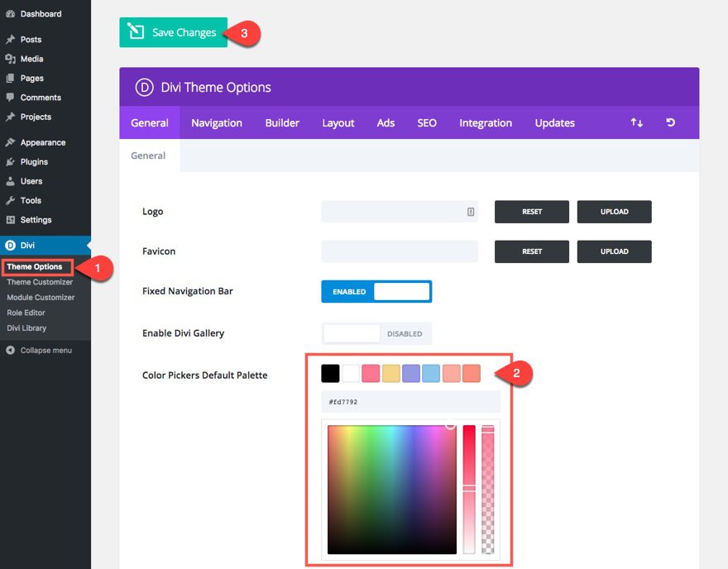The image size is (728, 569).
Task: Click the restore defaults circular arrow icon
Action: (x=670, y=122)
